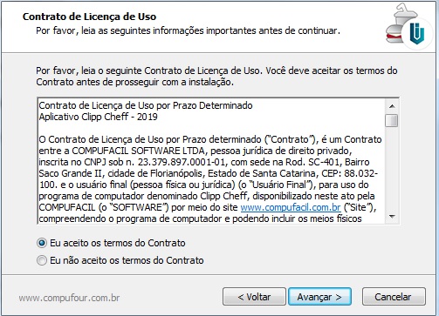Click the license scrollbar thumb
The image size is (439, 316).
pos(392,120)
